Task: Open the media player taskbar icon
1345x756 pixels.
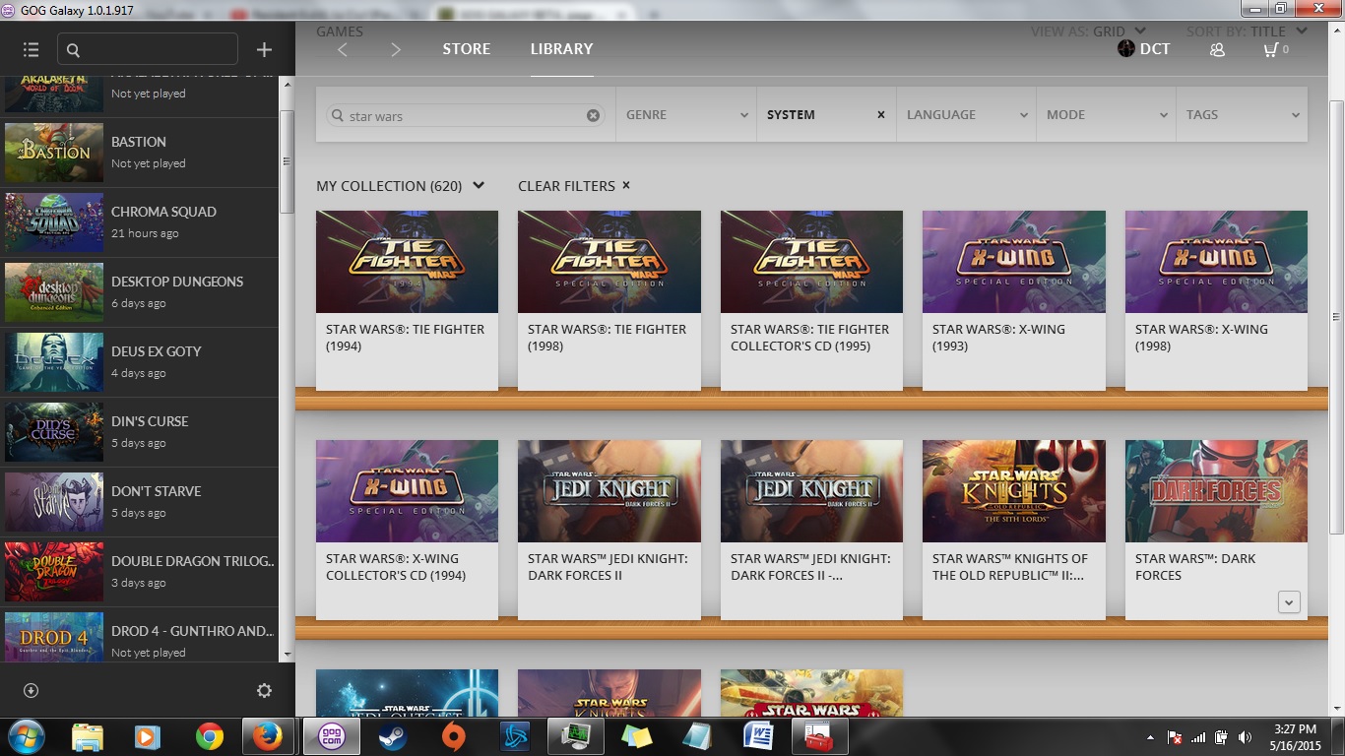Action: 148,736
